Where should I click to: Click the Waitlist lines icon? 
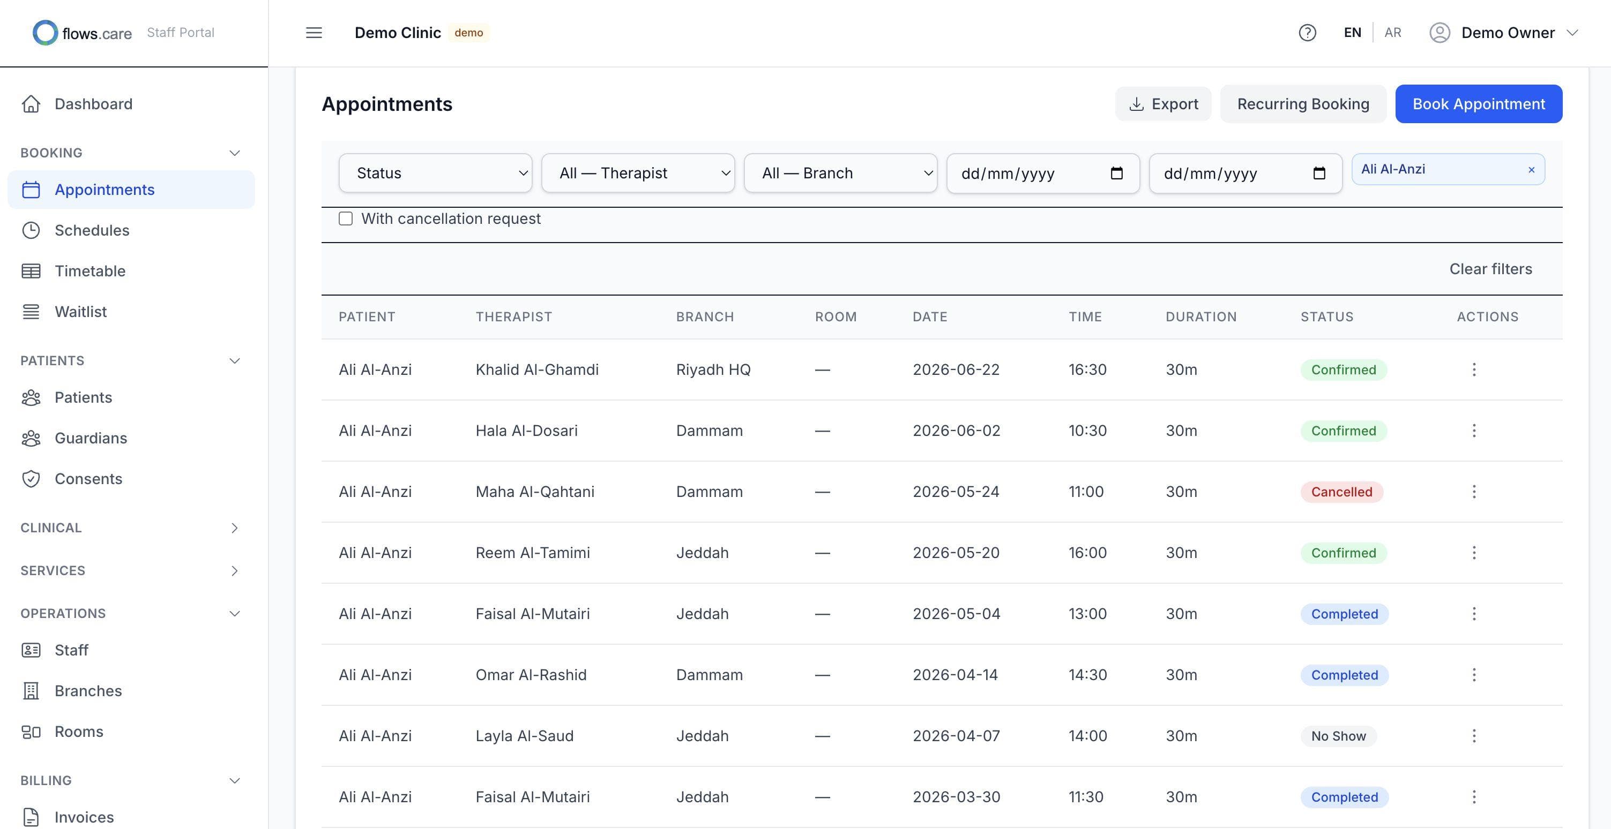(31, 312)
